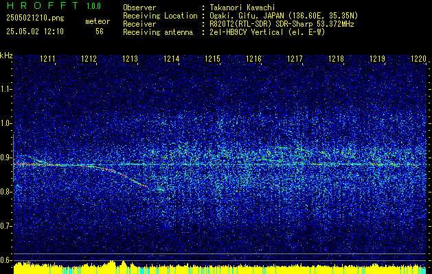Click the date stamp 25.05.02 12:10
432x274 pixels.
tap(35, 32)
